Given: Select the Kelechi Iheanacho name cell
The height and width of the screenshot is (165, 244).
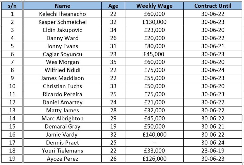Looking at the screenshot, I should click(x=62, y=14).
